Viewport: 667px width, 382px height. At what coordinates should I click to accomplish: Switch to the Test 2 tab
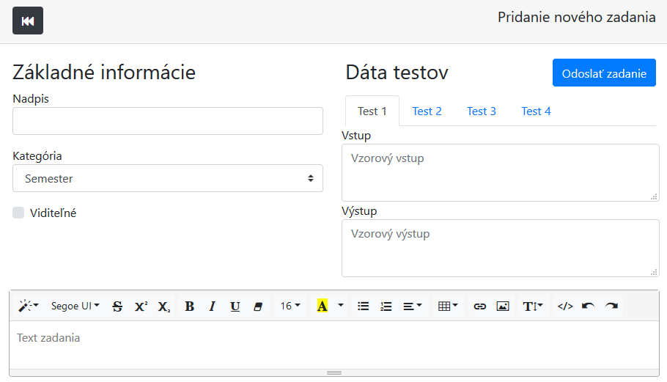[427, 111]
